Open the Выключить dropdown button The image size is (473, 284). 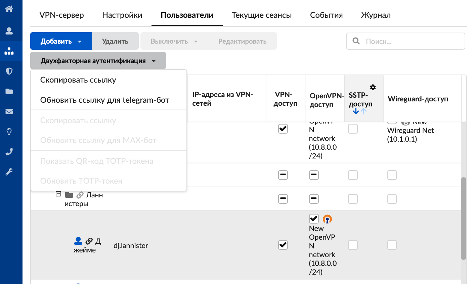click(x=174, y=41)
